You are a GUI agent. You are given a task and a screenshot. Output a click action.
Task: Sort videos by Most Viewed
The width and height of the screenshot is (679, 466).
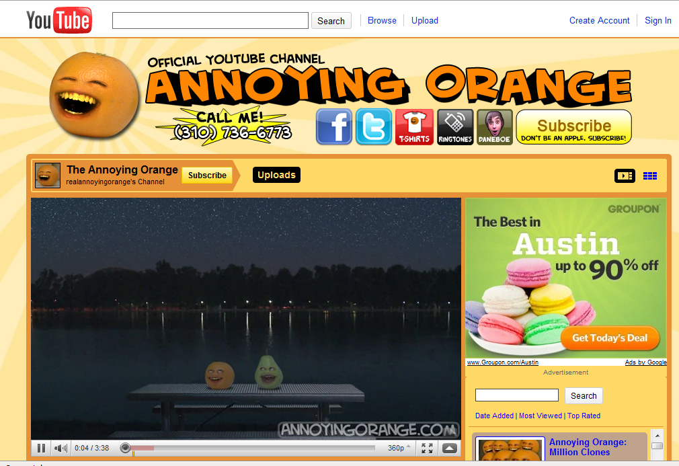pyautogui.click(x=541, y=416)
